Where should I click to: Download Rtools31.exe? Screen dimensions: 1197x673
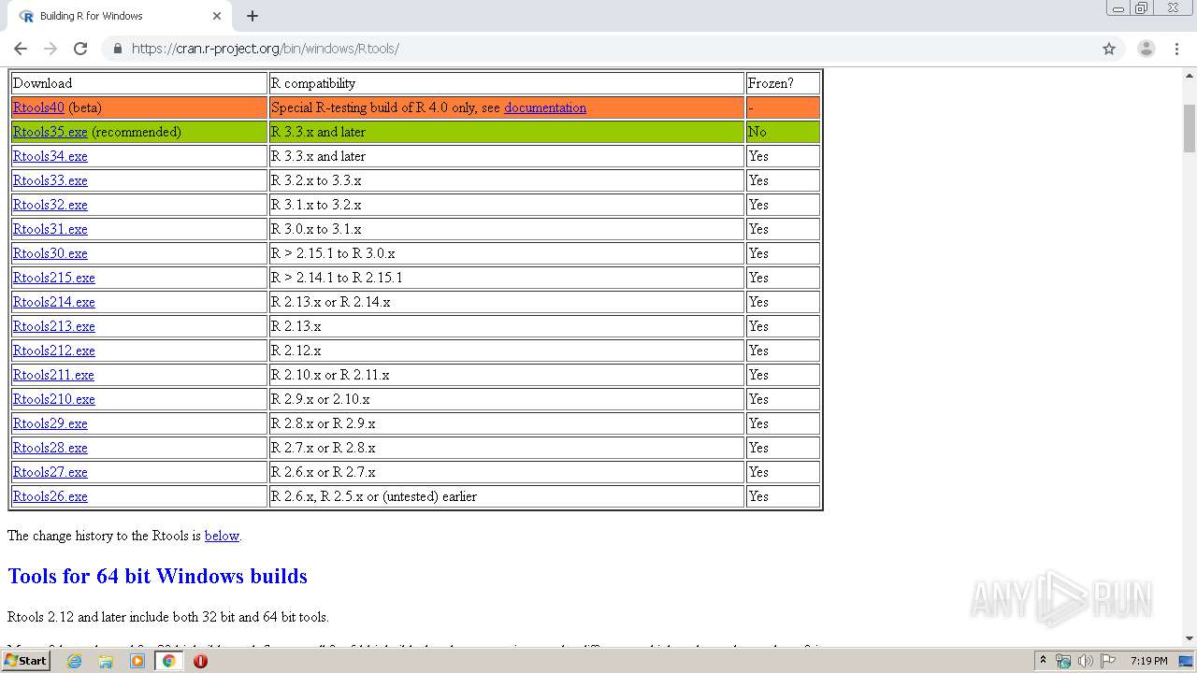coord(50,229)
